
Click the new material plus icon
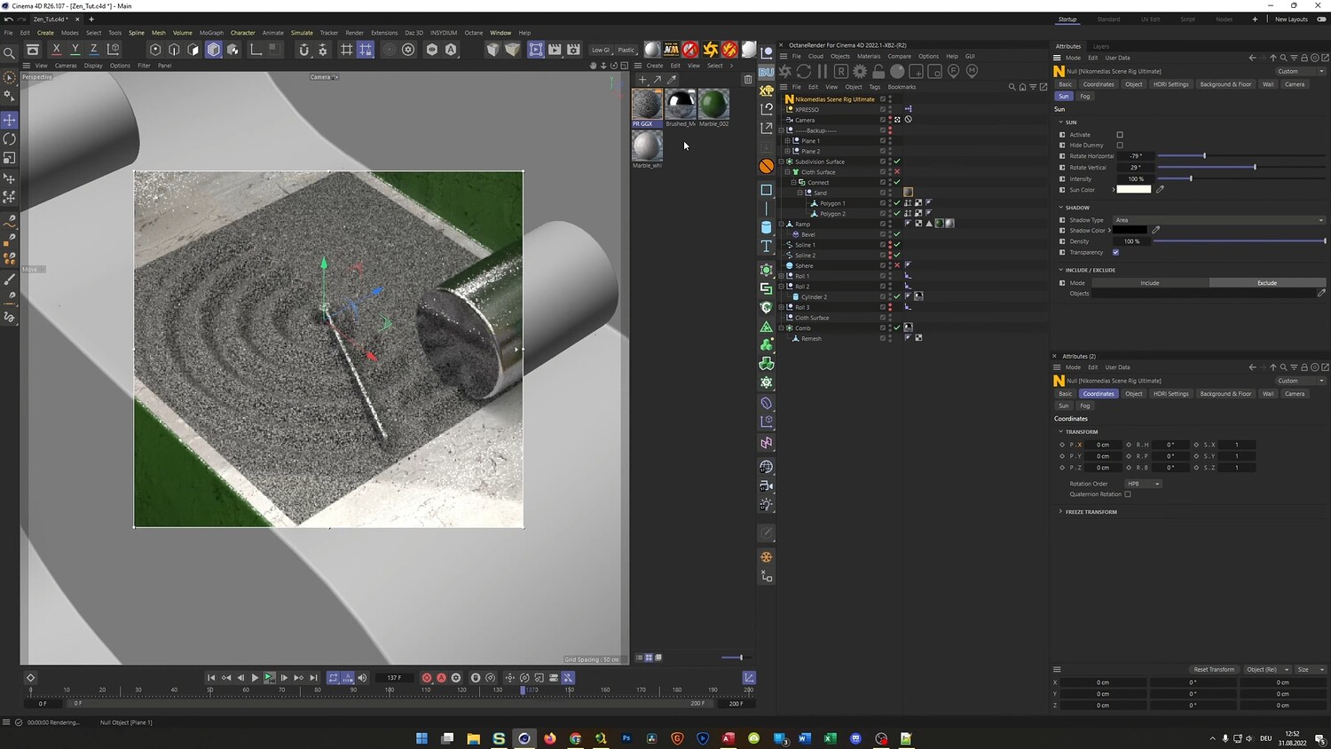642,80
